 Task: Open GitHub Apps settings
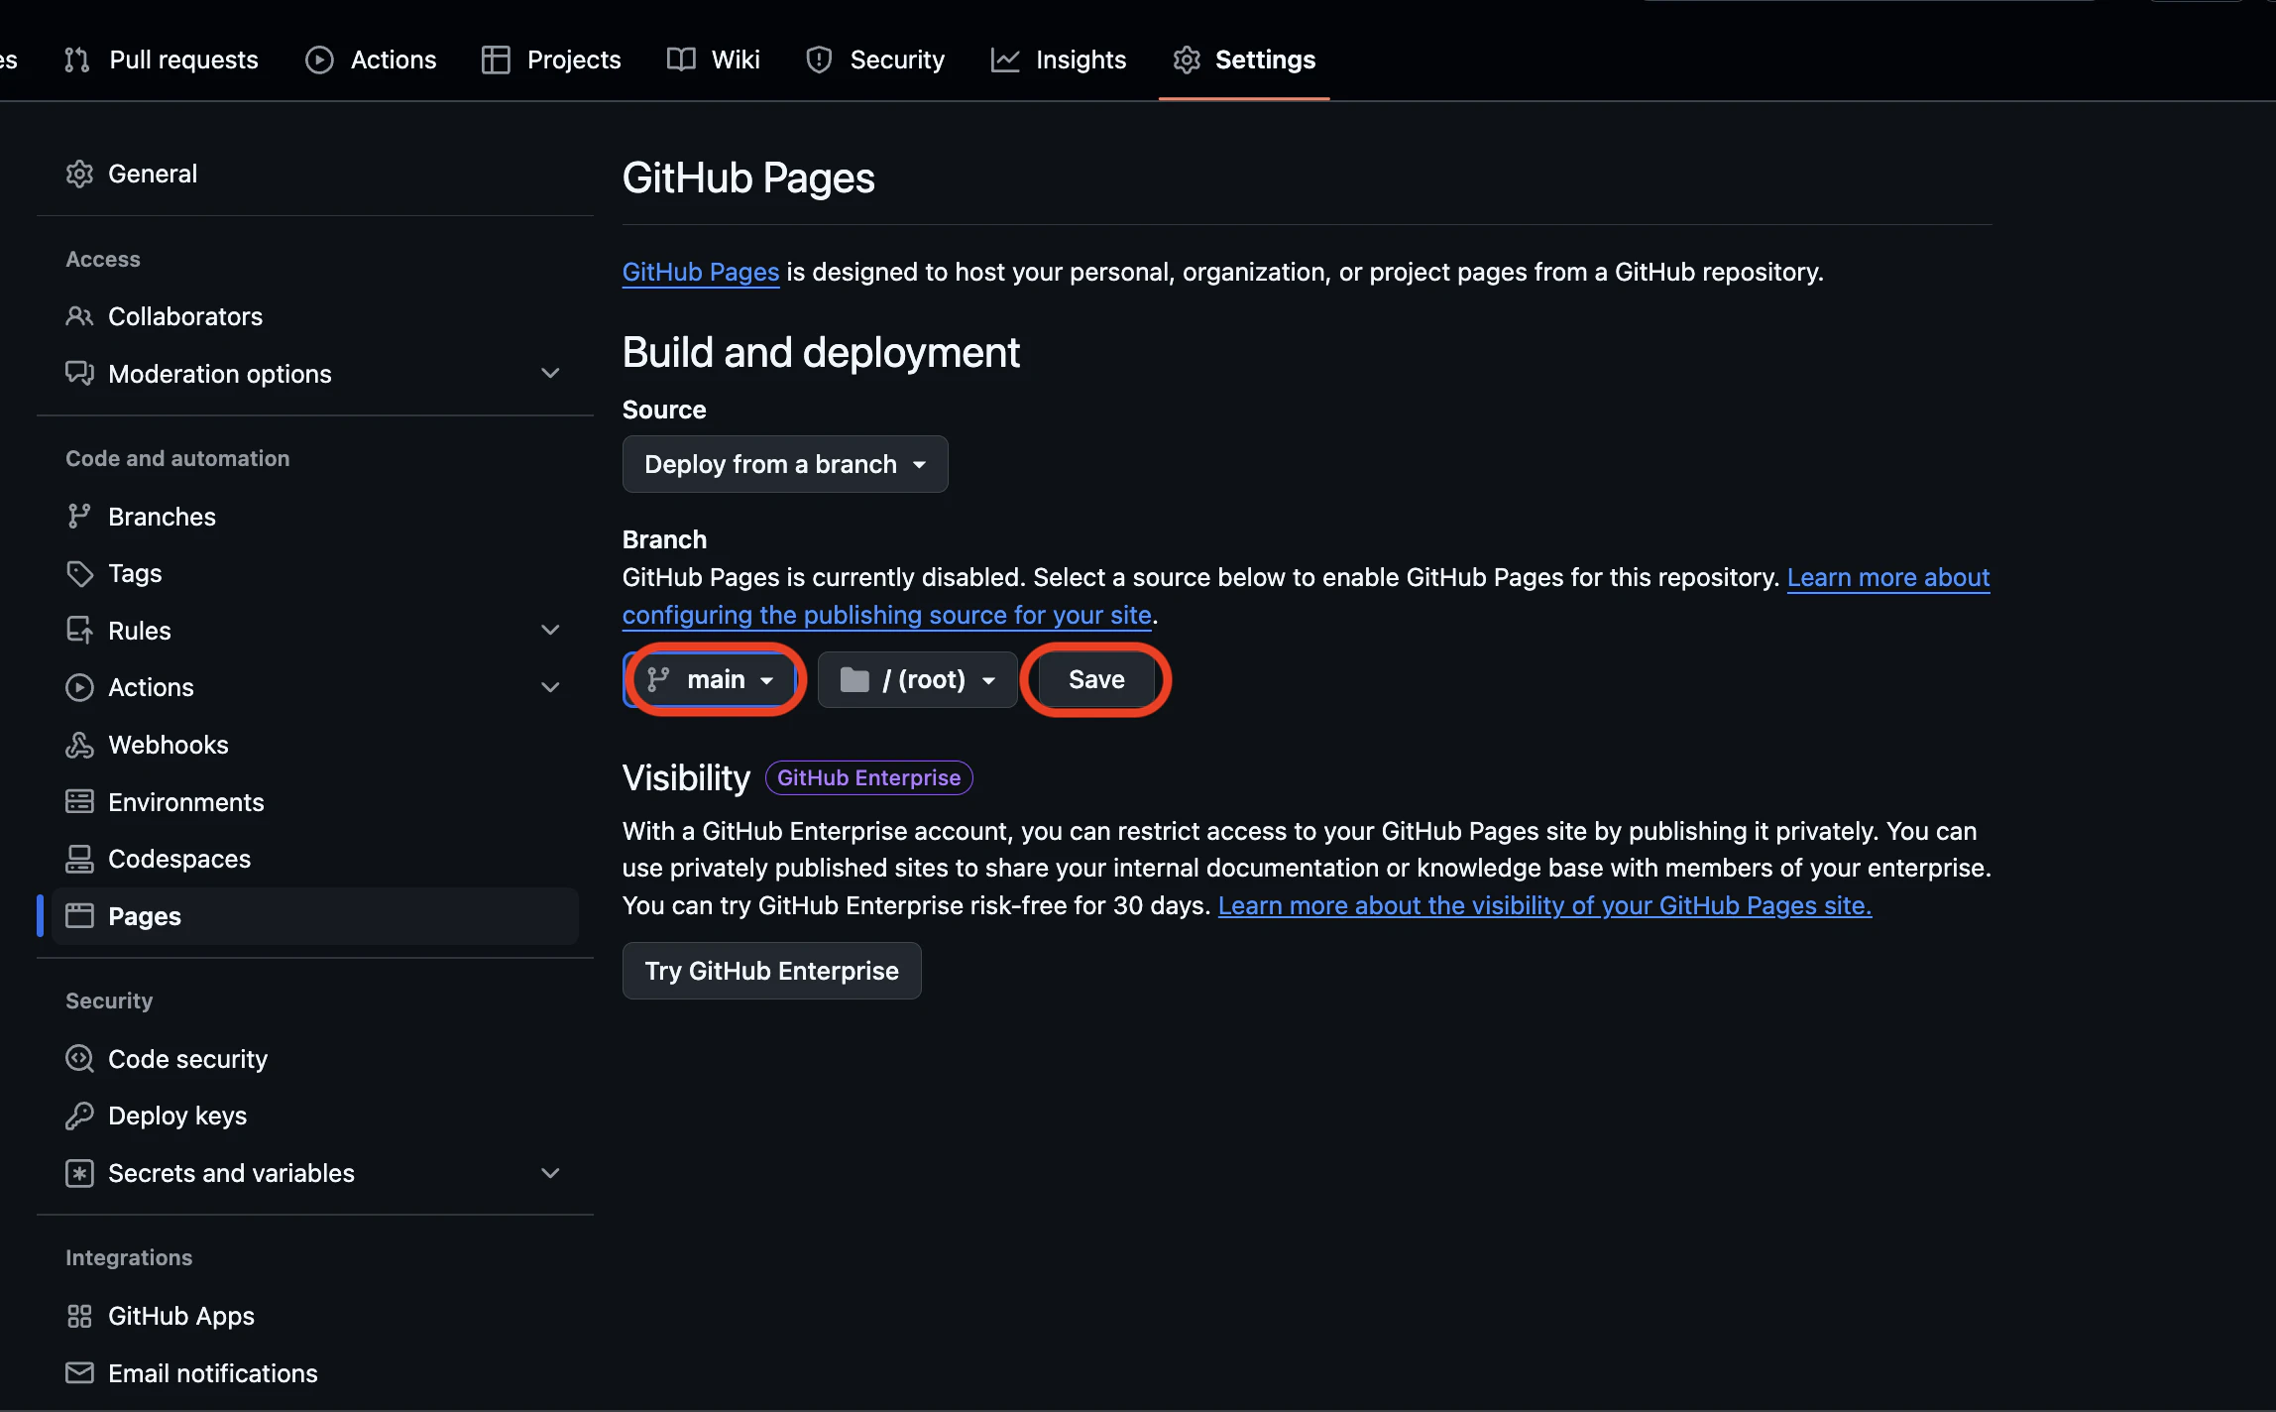(x=315, y=1316)
